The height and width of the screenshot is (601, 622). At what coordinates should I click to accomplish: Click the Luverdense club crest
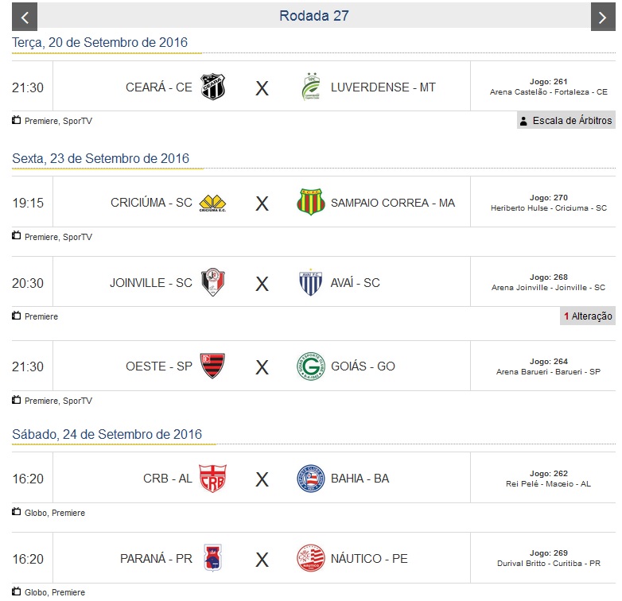[310, 87]
